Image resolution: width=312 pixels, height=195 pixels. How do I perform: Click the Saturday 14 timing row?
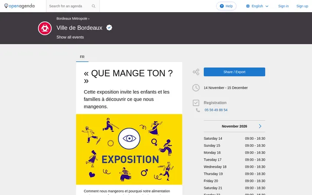(234, 139)
